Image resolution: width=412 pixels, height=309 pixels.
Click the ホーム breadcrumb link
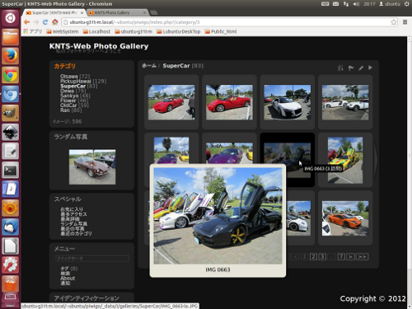149,66
